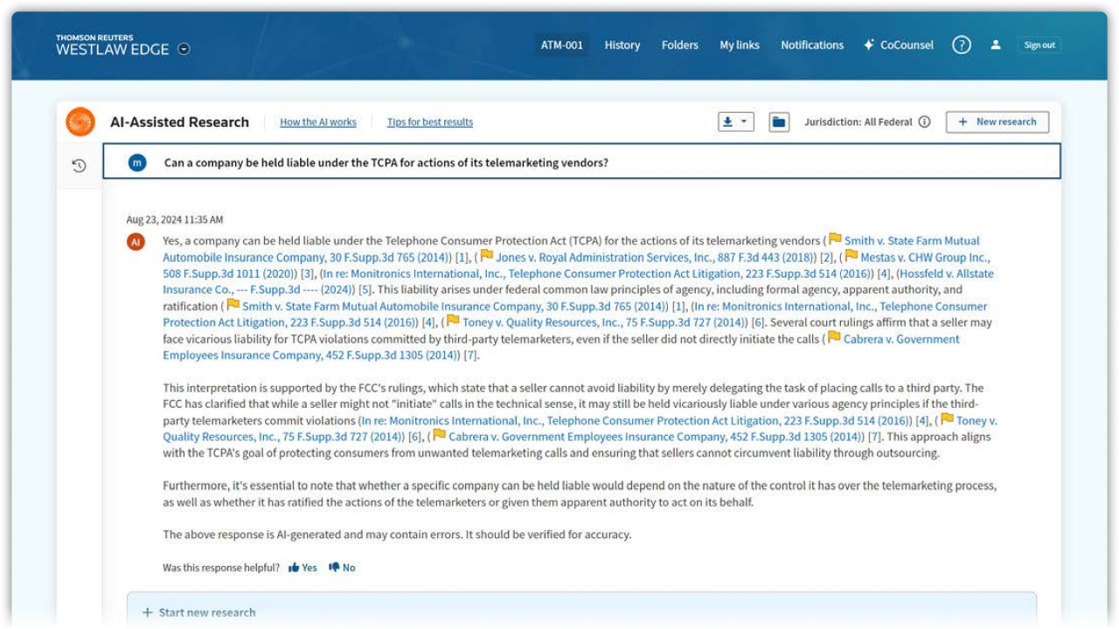
Task: Expand the Westlaw Edge product switcher chevron
Action: (184, 50)
